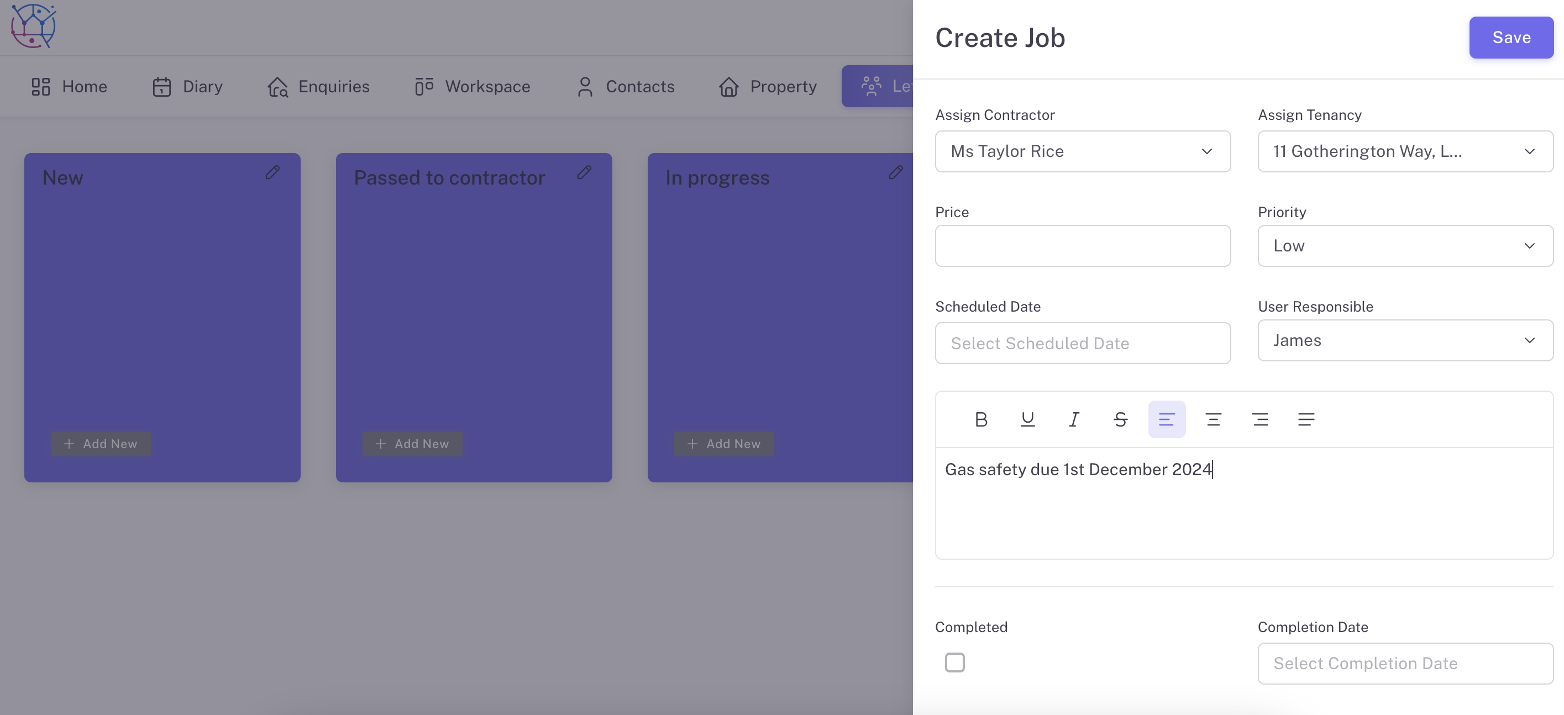Go to the Diary menu
This screenshot has width=1564, height=715.
[187, 87]
